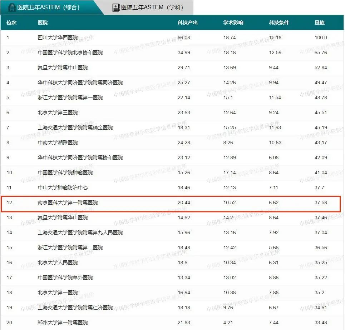Viewport: 345px width, 330px height.
Task: Select 四川大学华西医院 in the table
Action: tap(58, 37)
